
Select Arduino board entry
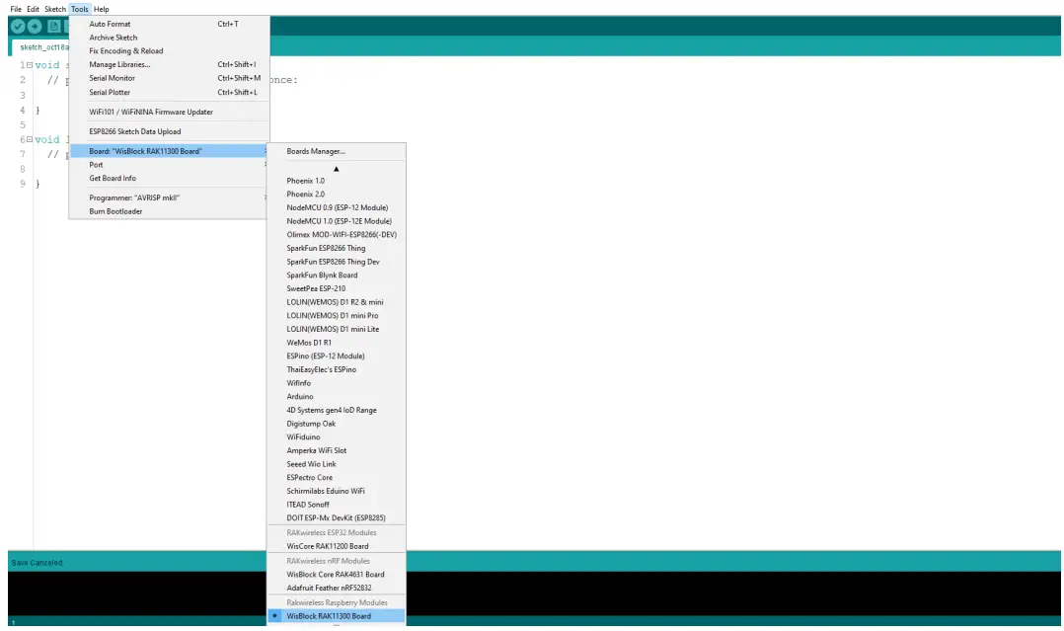(x=337, y=397)
